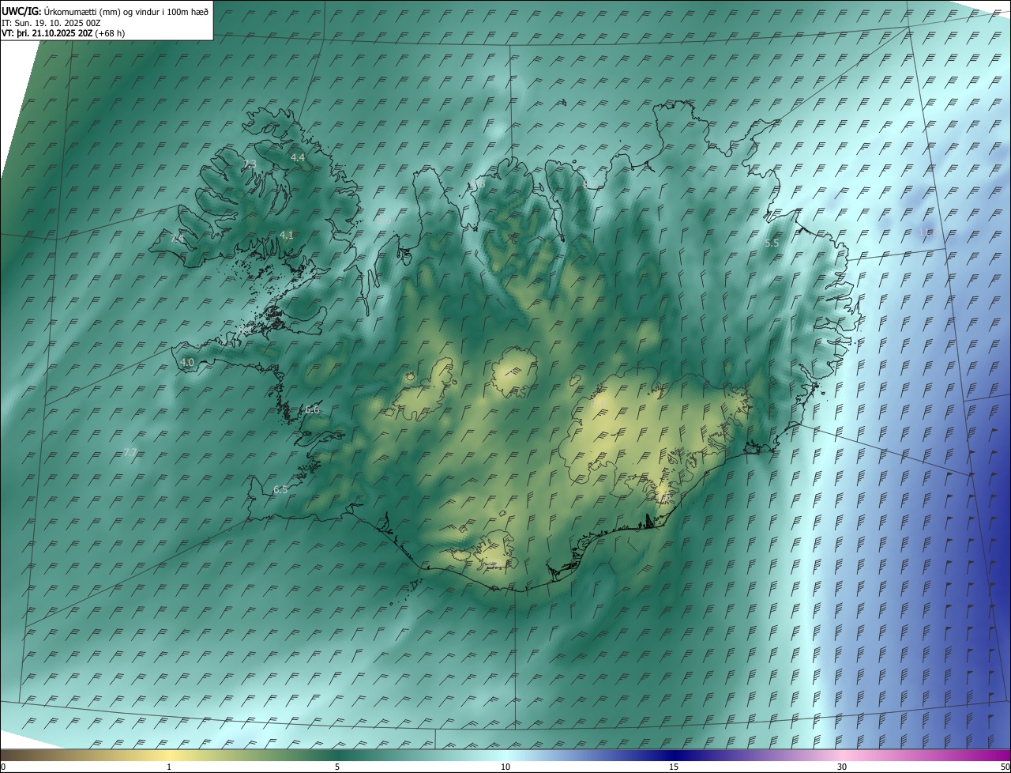Click the 7.4 value label on the map
1011x773 pixels.
[x=178, y=238]
